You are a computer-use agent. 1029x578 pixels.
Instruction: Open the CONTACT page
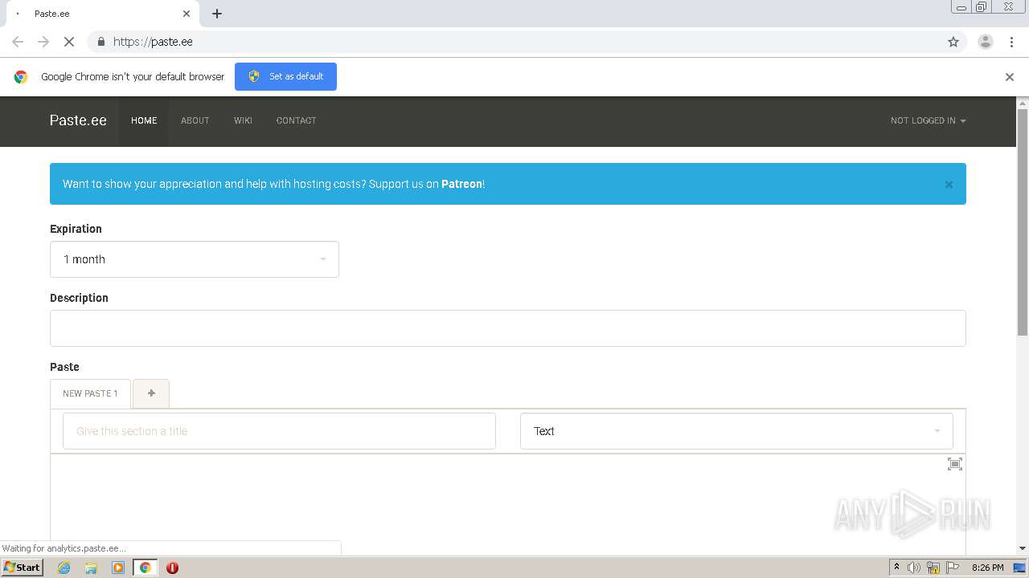(x=296, y=120)
